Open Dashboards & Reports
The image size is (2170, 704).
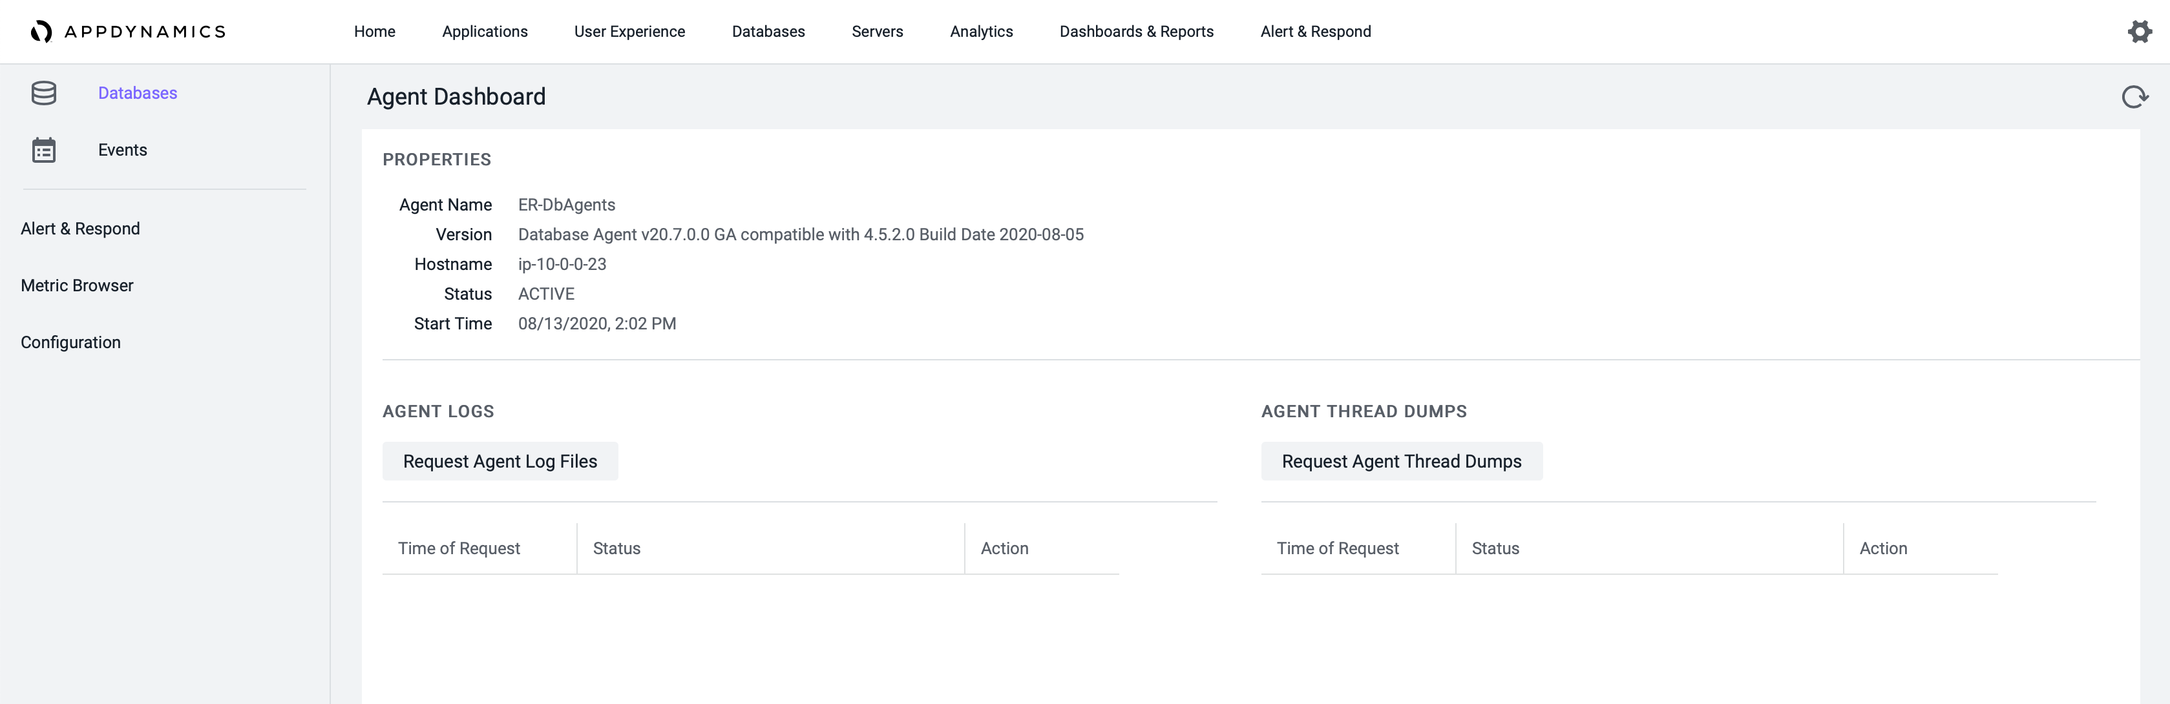coord(1137,32)
